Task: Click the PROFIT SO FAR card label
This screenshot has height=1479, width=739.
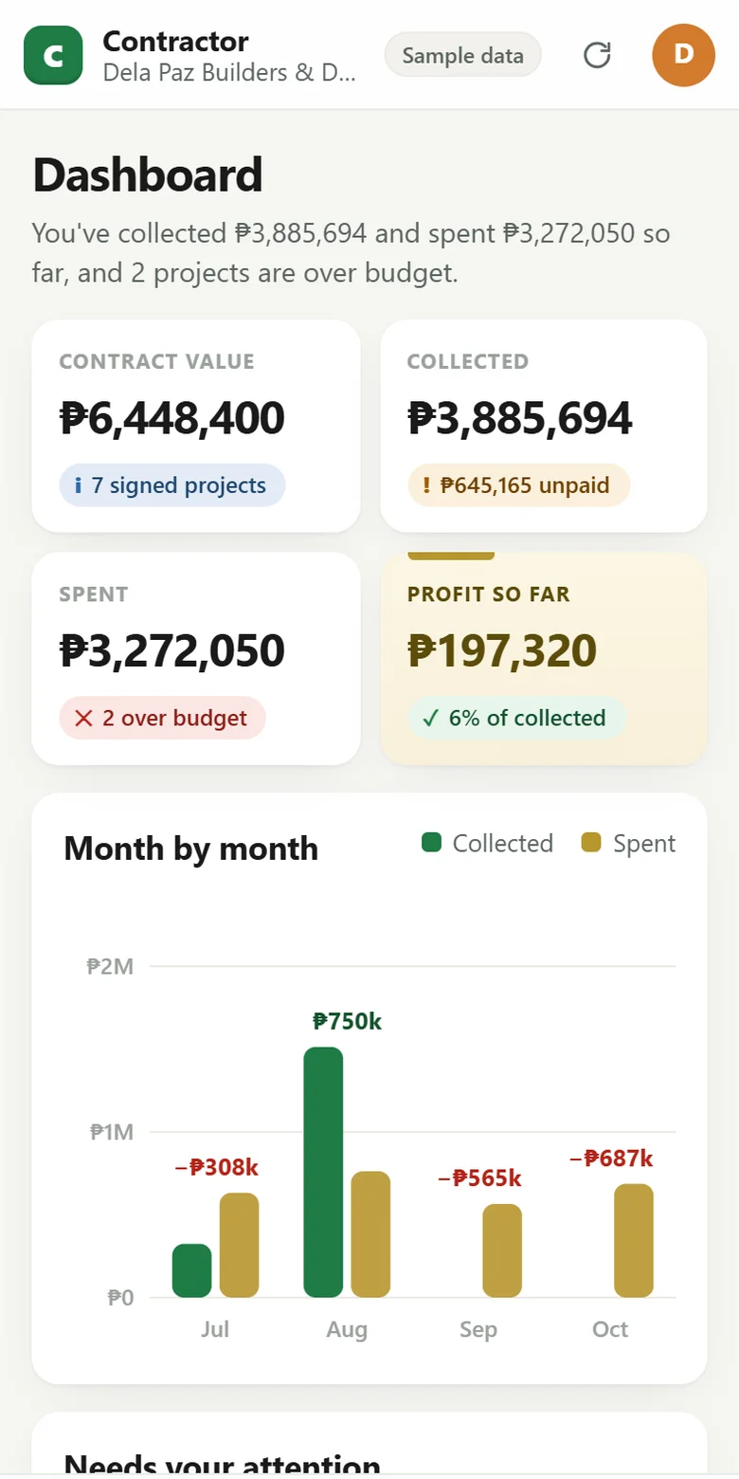Action: pos(489,594)
